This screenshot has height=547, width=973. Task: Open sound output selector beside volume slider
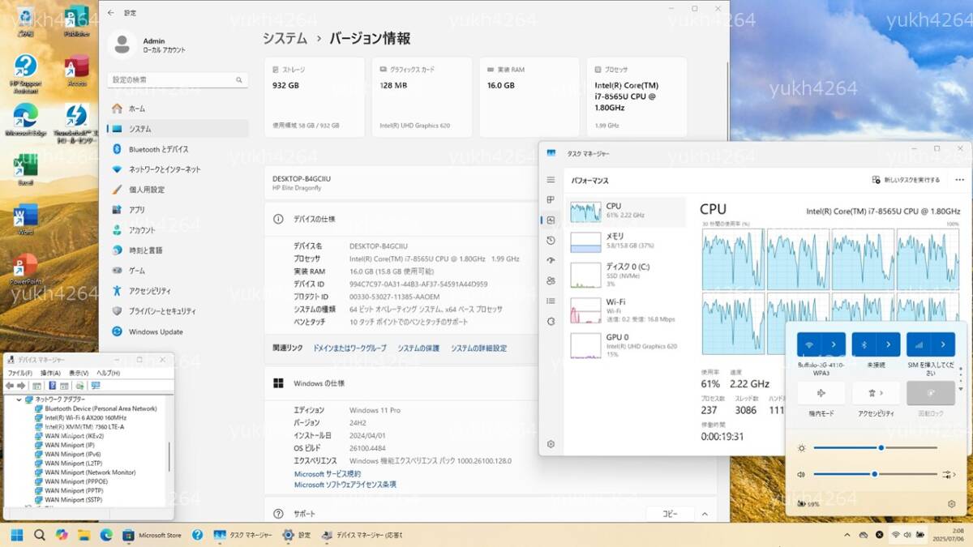(947, 474)
